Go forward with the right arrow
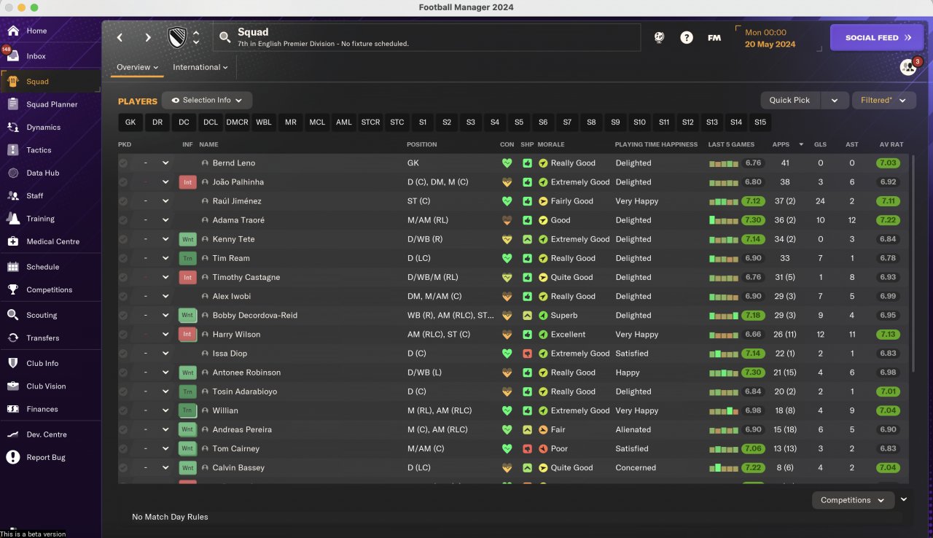This screenshot has width=933, height=538. 148,37
